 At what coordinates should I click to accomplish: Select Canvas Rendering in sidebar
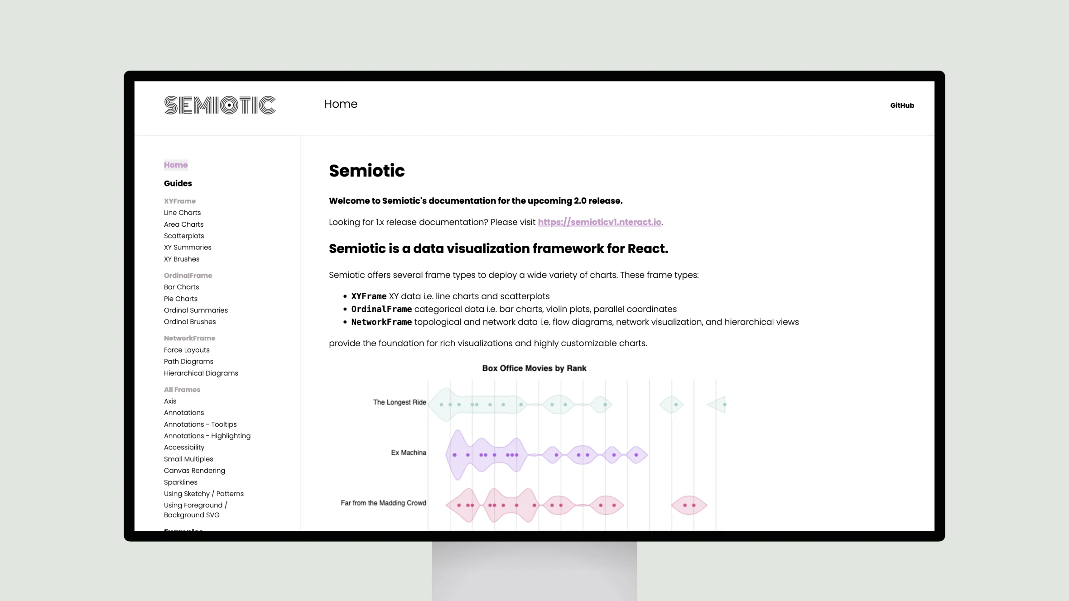coord(194,470)
